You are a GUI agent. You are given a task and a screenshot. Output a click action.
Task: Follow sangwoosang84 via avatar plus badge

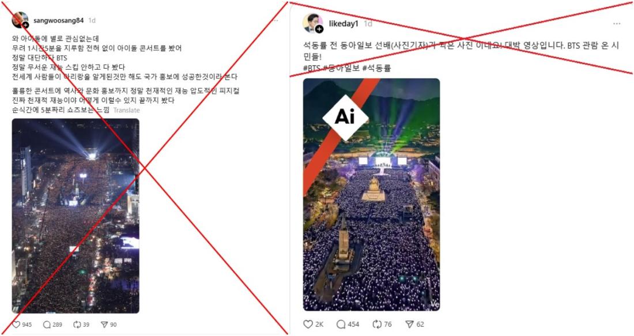tap(25, 25)
